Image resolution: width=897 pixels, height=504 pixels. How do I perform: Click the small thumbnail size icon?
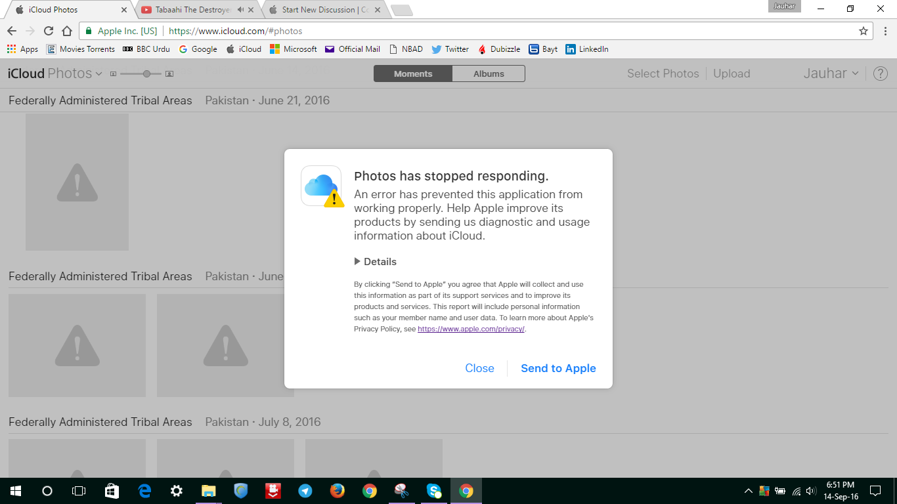[x=113, y=74]
